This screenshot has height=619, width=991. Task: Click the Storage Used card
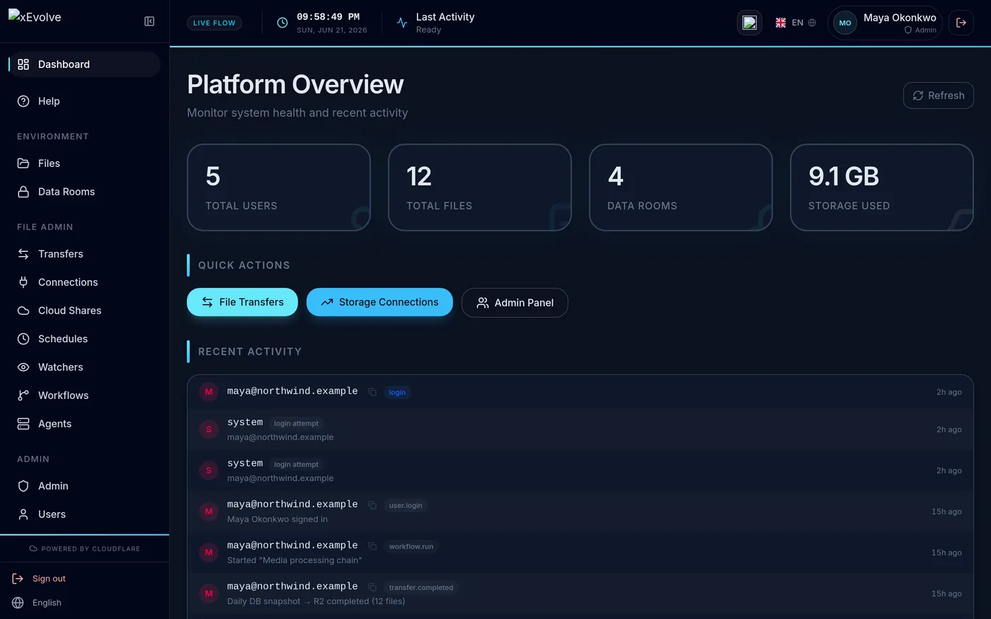click(x=882, y=187)
